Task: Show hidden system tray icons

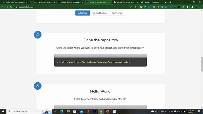Action: coord(169,111)
